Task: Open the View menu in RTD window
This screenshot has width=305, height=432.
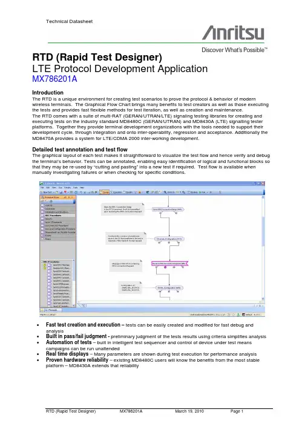Action: [54, 188]
